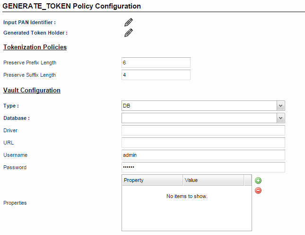305x235 pixels.
Task: Click into the URL text field
Action: pyautogui.click(x=203, y=143)
